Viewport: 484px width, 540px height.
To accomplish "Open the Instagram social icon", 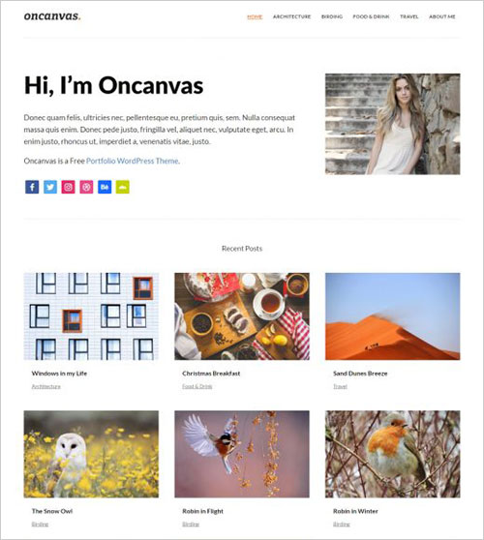I will tap(68, 187).
